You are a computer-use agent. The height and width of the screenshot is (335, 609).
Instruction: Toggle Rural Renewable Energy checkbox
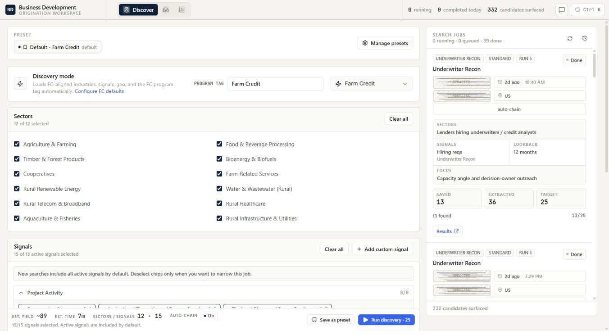pos(17,189)
